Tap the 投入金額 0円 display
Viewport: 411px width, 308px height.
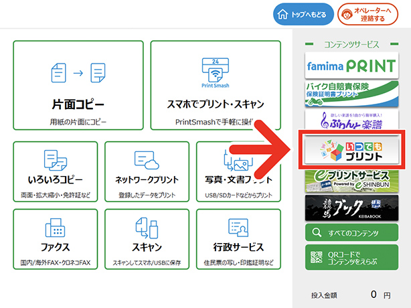click(351, 294)
